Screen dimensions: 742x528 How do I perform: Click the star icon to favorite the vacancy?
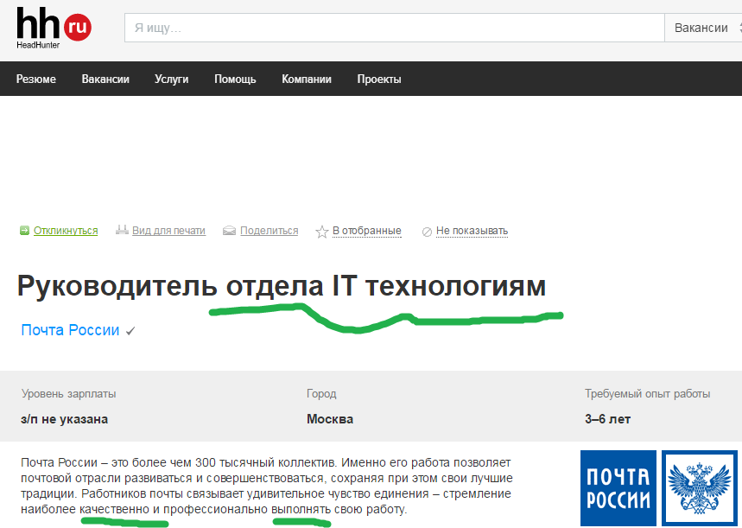pyautogui.click(x=322, y=231)
